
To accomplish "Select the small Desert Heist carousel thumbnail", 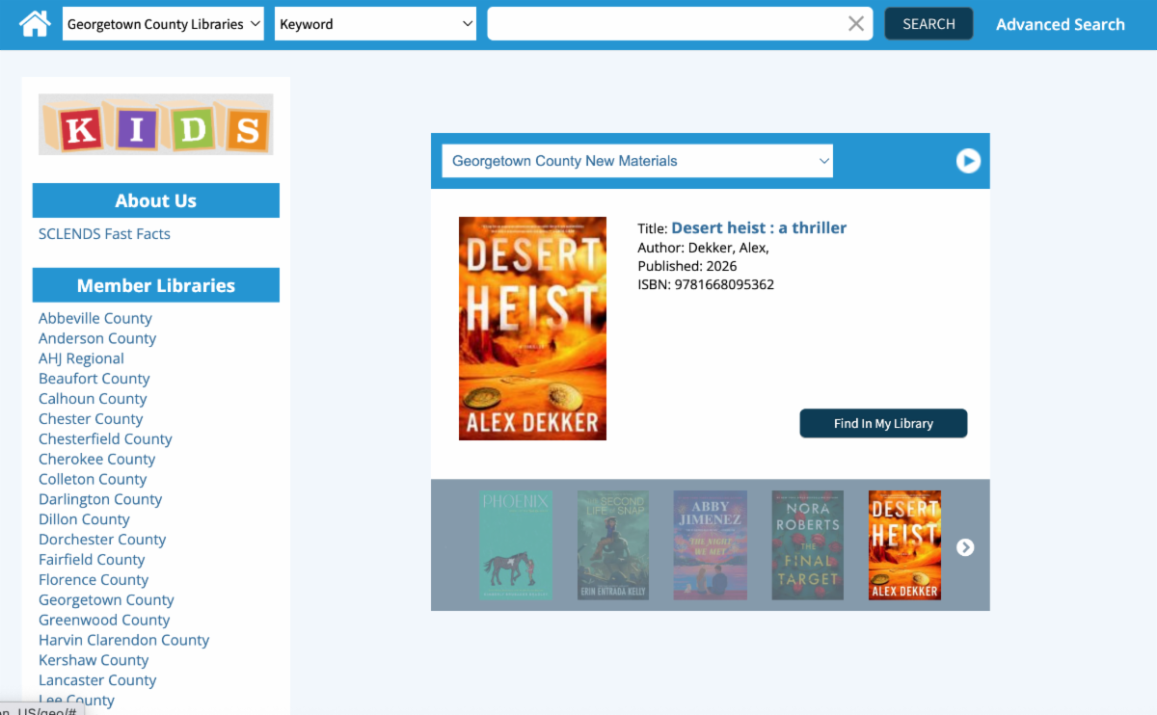I will pyautogui.click(x=904, y=545).
